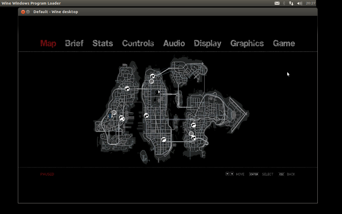Screen dimensions: 342x214
Task: Click the red PAUSED status text
Action: pos(47,174)
